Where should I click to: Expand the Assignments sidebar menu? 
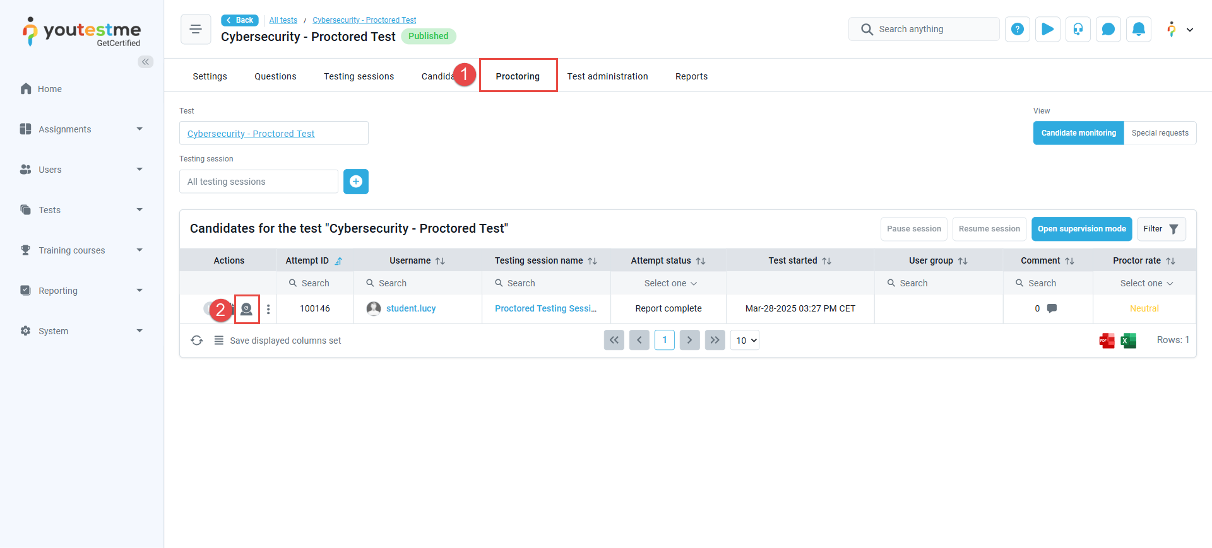click(x=82, y=129)
